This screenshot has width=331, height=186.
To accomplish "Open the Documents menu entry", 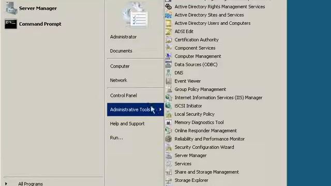I will click(x=121, y=51).
